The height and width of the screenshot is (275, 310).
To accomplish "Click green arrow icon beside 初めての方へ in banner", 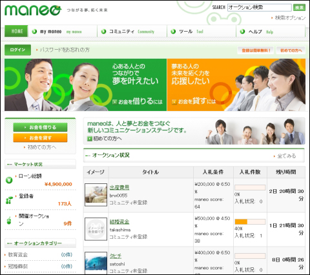I will [90, 139].
